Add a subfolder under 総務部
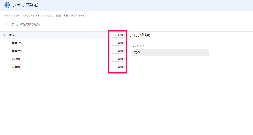 click(x=118, y=59)
